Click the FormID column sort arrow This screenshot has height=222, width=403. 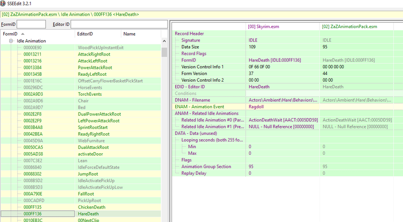[23, 34]
